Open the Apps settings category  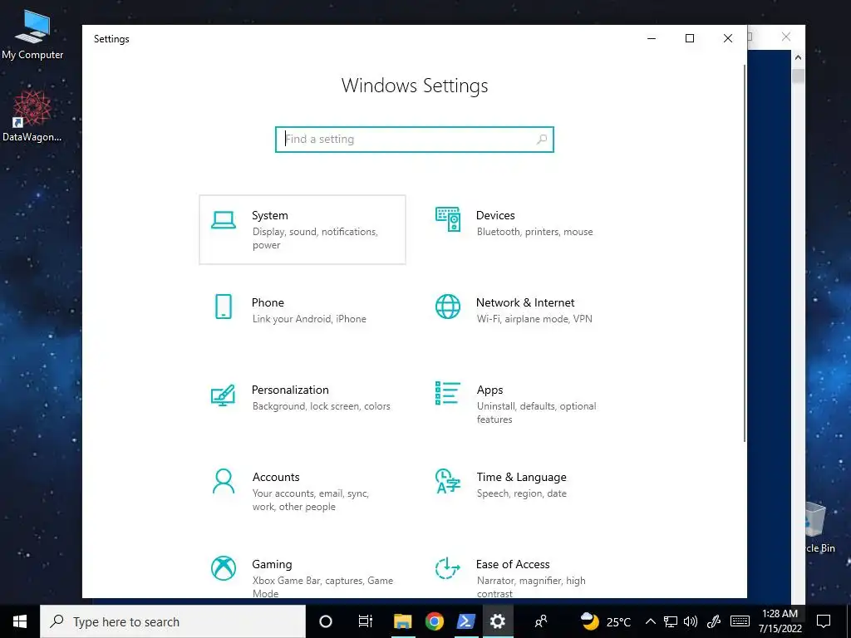pos(526,404)
